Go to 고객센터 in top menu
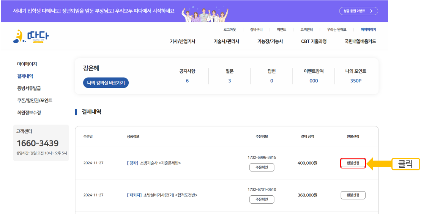 pyautogui.click(x=306, y=30)
